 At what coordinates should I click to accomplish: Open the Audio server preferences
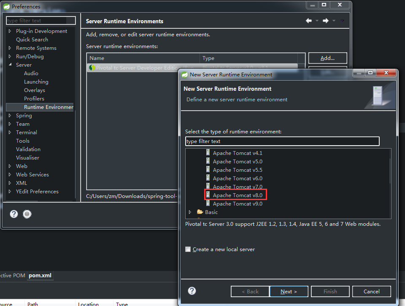pyautogui.click(x=31, y=73)
